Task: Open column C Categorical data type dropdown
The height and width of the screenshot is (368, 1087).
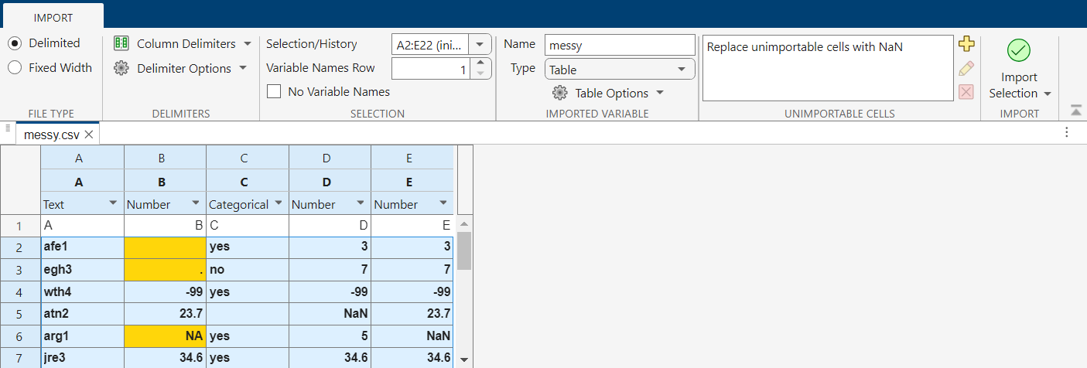Action: pyautogui.click(x=279, y=204)
